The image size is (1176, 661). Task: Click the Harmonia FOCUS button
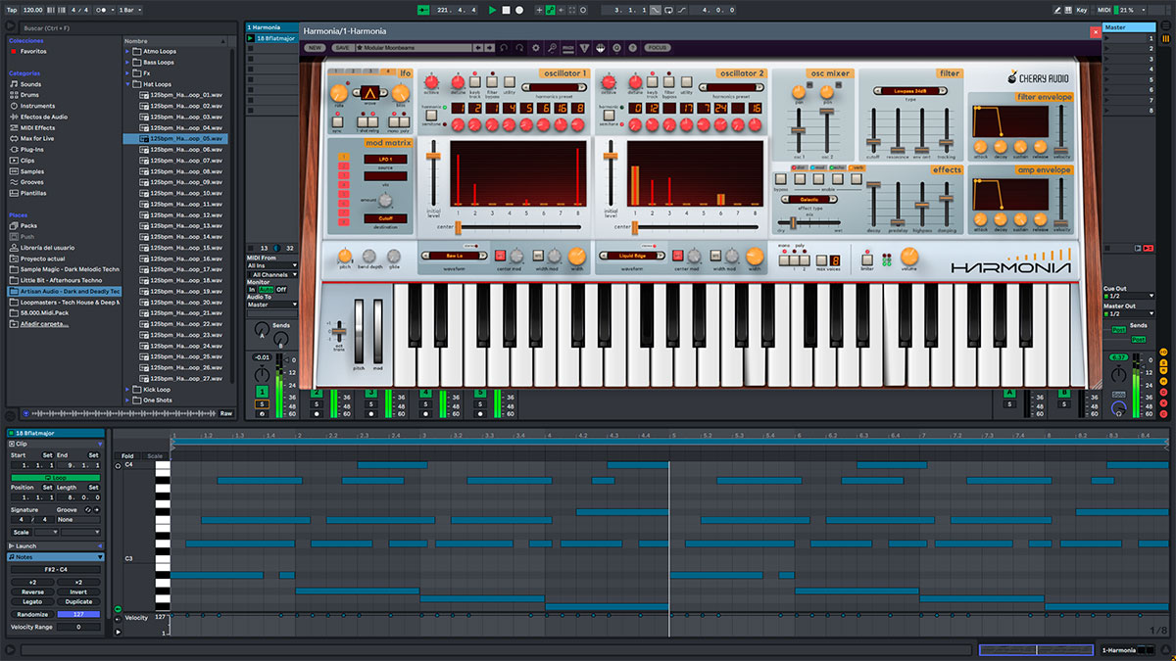click(x=658, y=47)
